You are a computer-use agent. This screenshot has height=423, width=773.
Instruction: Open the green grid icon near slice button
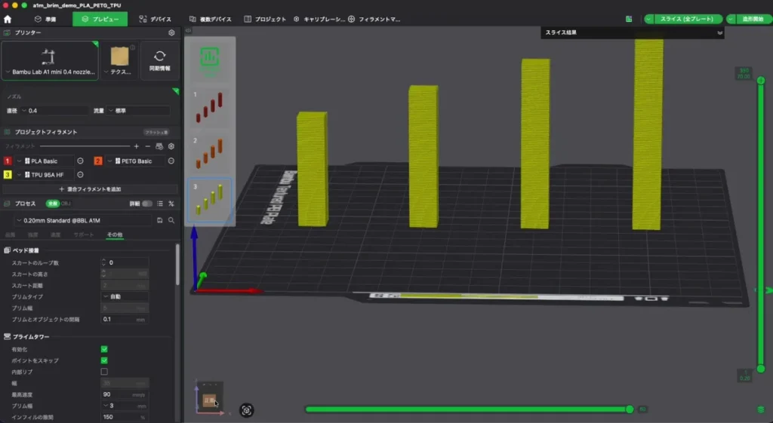click(629, 19)
